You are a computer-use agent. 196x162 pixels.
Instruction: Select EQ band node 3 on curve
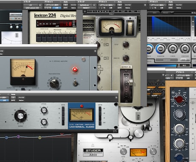(x=6, y=137)
